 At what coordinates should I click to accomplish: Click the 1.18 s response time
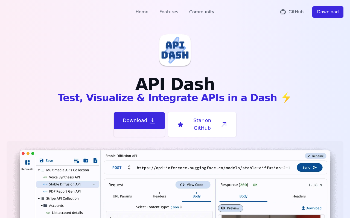[315, 185]
